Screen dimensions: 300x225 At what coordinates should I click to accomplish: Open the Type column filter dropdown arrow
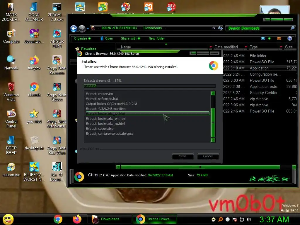[x=281, y=47]
